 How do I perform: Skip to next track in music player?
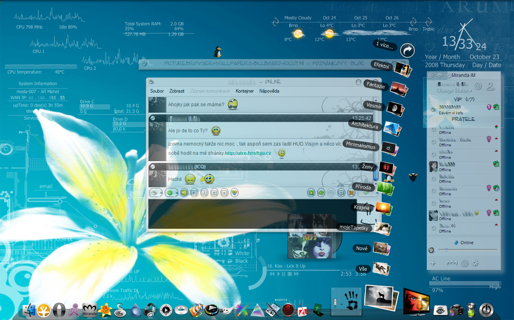pyautogui.click(x=296, y=274)
